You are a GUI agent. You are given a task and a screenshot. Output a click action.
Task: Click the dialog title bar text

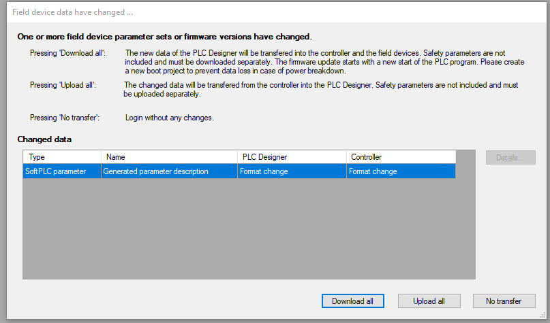(x=73, y=13)
